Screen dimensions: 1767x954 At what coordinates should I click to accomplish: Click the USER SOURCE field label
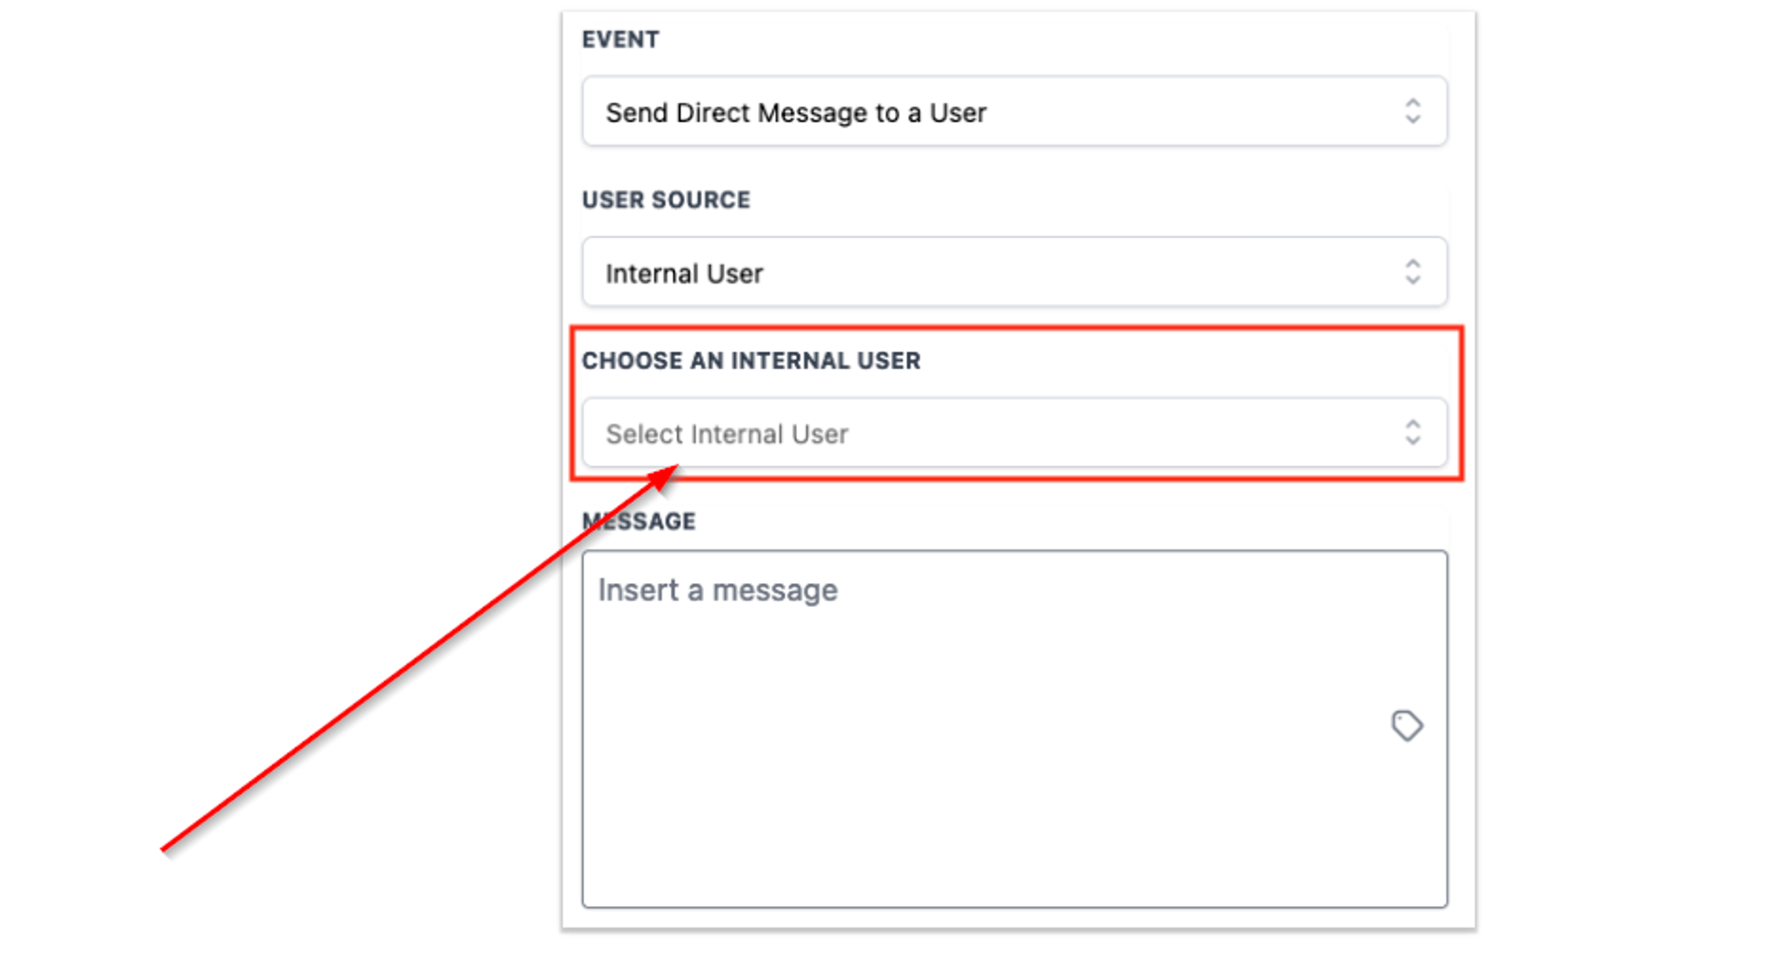tap(666, 201)
